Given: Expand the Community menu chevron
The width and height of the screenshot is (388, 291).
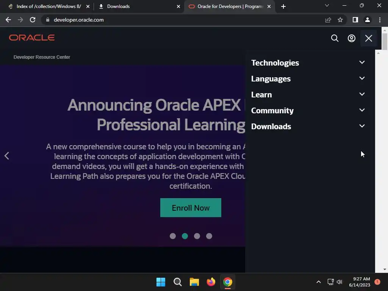Looking at the screenshot, I should (362, 110).
